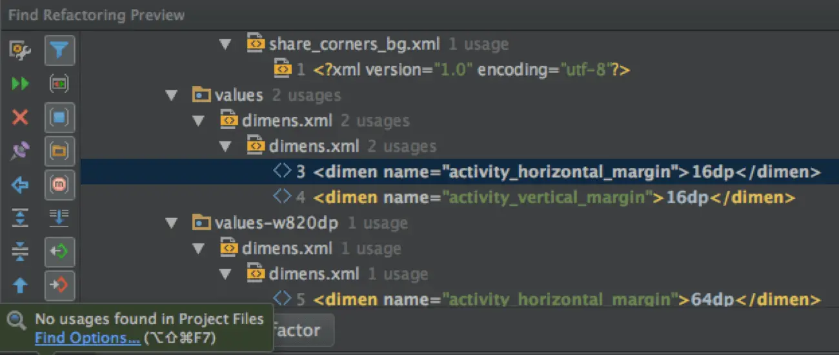Click the blue left-arrow back icon

point(21,186)
